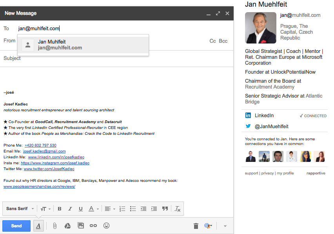
Task: Decrease indent of the text
Action: (143, 209)
